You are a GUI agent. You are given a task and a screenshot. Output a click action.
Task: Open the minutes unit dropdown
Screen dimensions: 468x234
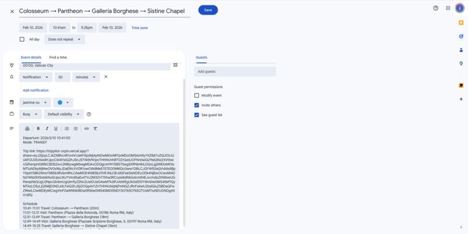click(x=86, y=77)
